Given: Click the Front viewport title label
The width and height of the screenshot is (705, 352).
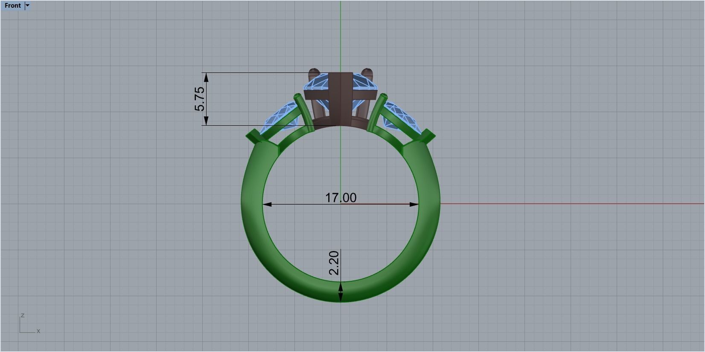Looking at the screenshot, I should [13, 6].
